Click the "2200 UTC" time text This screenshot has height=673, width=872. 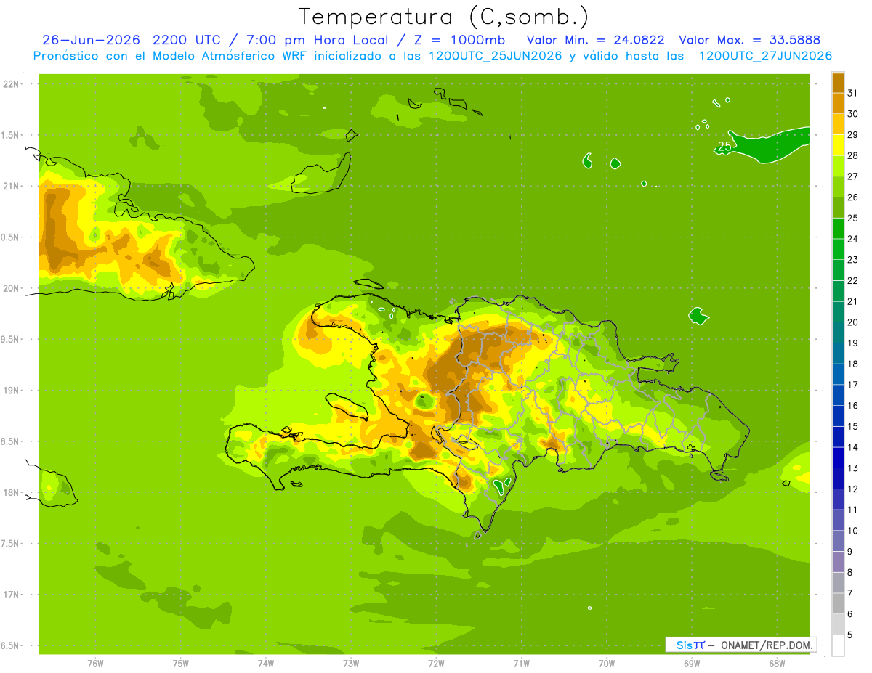pyautogui.click(x=188, y=40)
